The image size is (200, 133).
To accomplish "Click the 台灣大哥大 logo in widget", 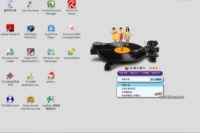I will [x=135, y=68].
